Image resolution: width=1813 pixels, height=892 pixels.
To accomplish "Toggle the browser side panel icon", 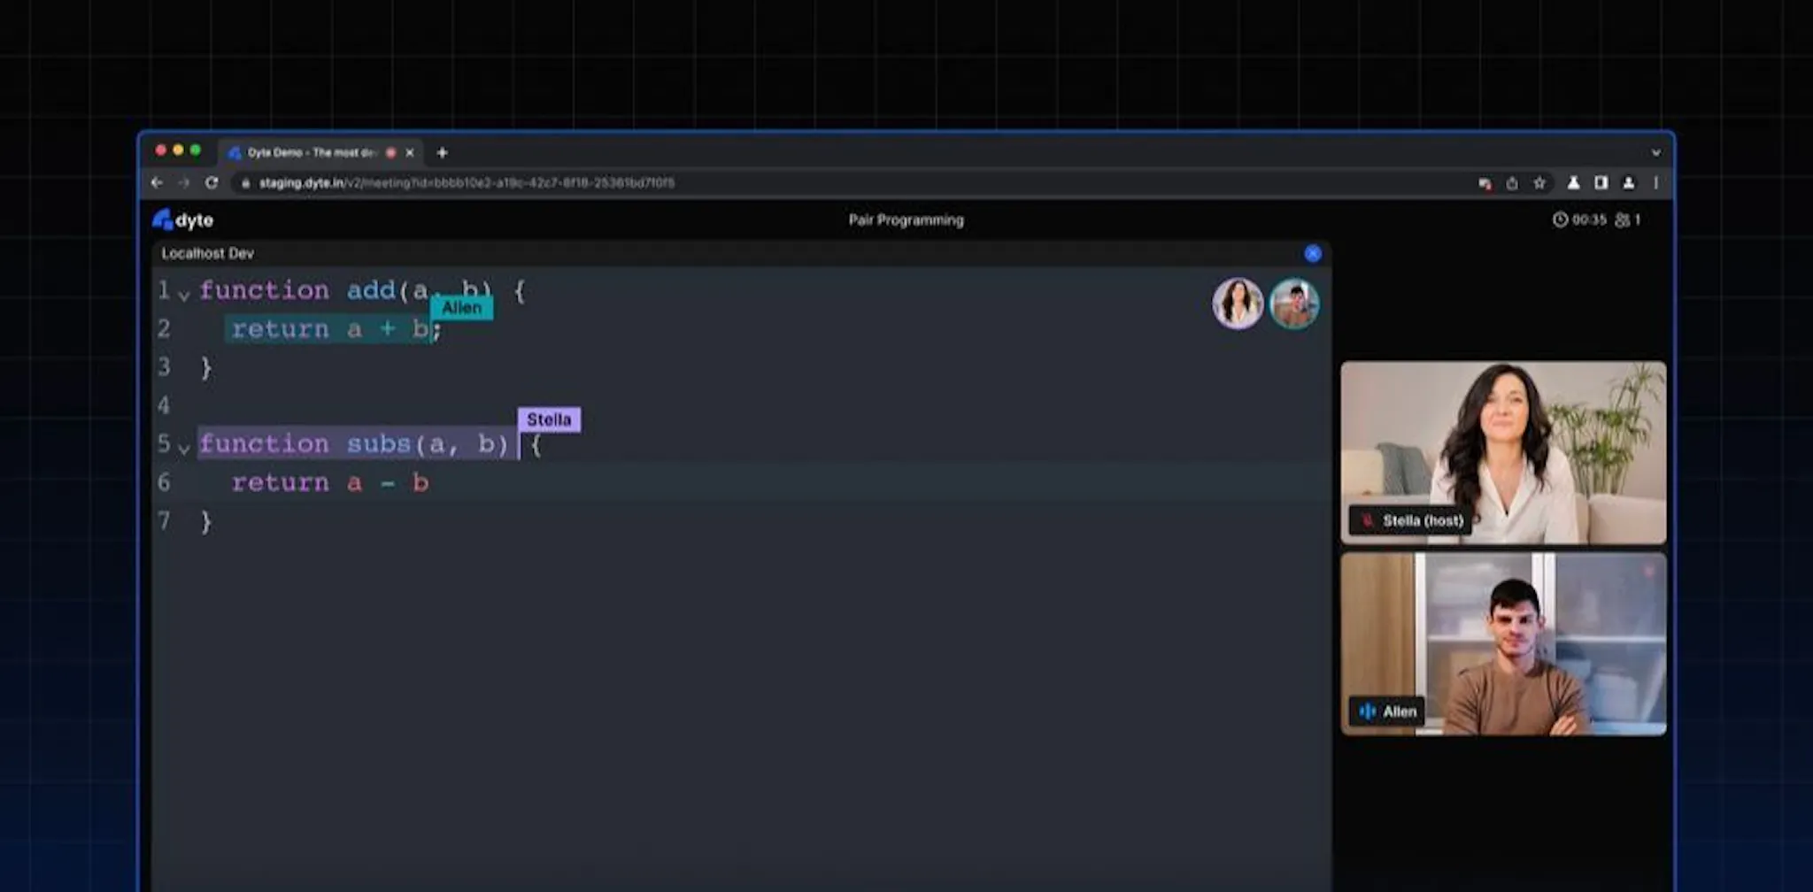I will point(1601,182).
